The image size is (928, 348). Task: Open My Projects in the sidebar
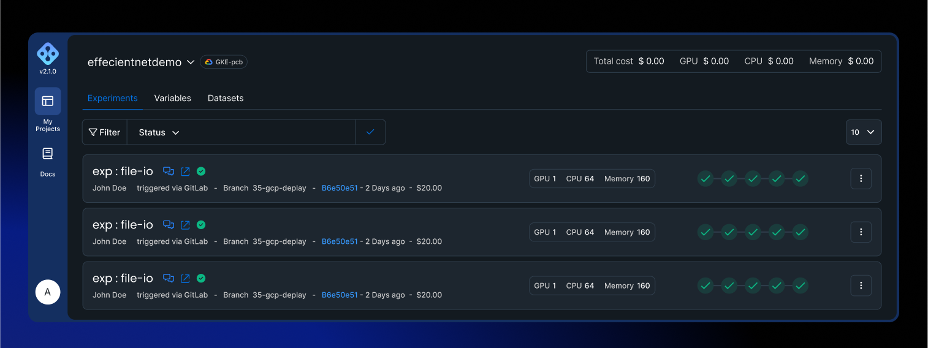[48, 110]
